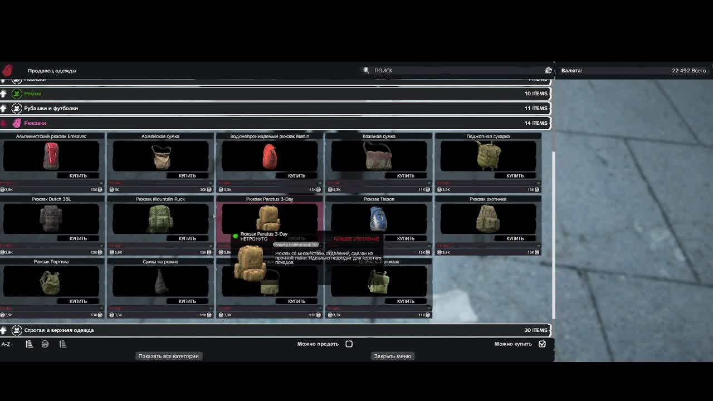Buy the Рюкзак охотника

click(x=515, y=238)
